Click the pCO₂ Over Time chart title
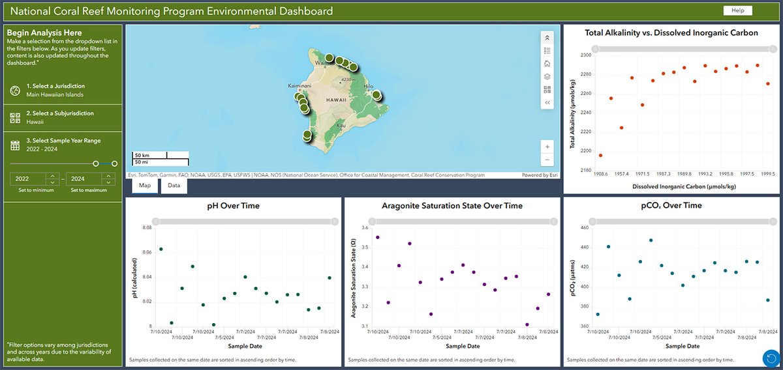The height and width of the screenshot is (370, 783). [671, 206]
